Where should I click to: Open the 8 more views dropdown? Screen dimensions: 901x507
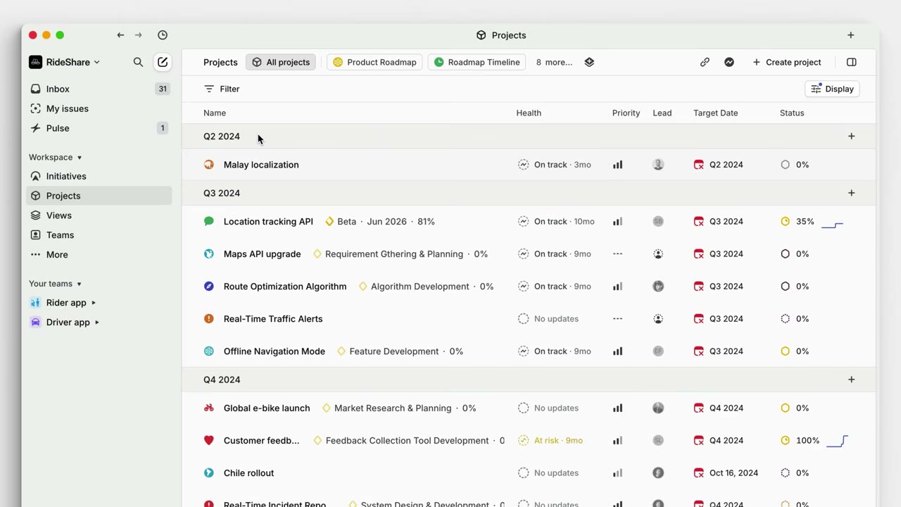(554, 62)
